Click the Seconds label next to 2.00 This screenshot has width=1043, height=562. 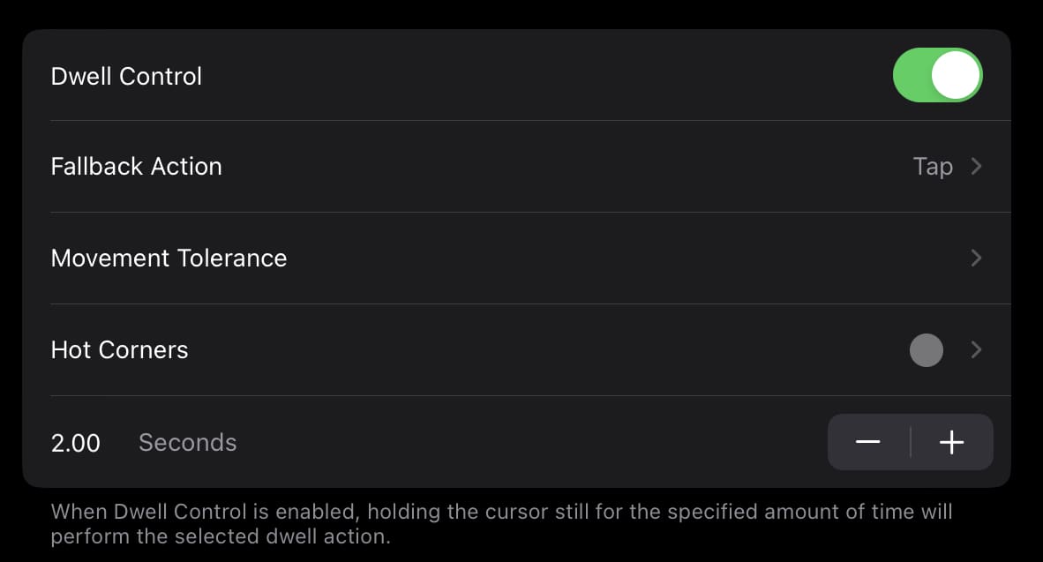point(188,442)
